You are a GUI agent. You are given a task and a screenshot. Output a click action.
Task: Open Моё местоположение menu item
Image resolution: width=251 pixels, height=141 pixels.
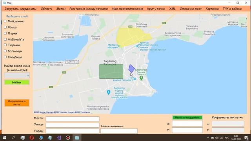pos(127,9)
